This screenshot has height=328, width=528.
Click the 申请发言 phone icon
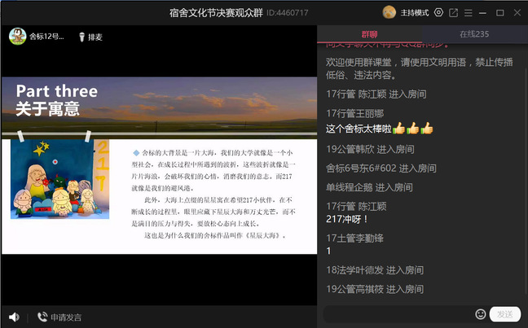pyautogui.click(x=42, y=317)
